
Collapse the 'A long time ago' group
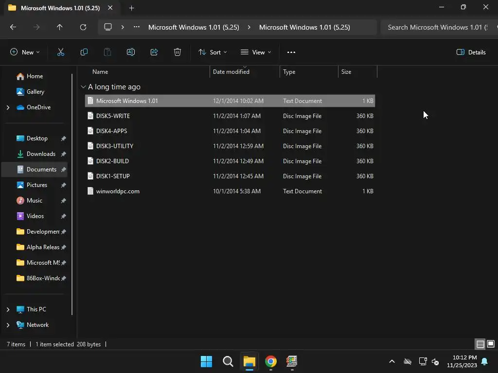click(x=83, y=87)
